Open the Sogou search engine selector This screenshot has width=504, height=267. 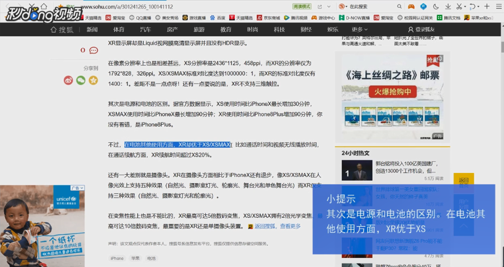(x=343, y=6)
